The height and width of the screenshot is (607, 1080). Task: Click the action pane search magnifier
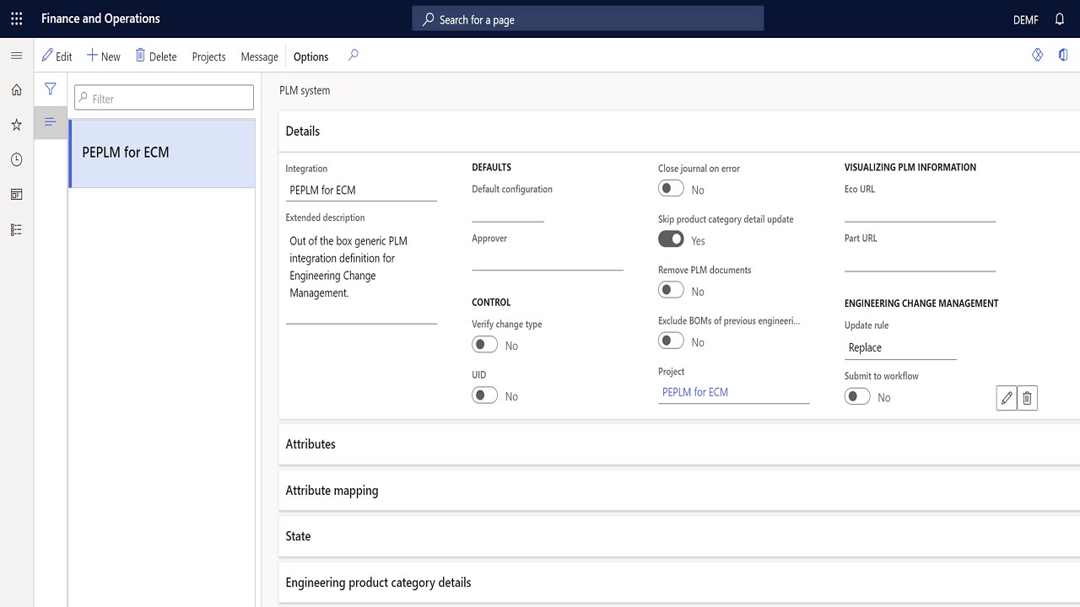tap(354, 56)
